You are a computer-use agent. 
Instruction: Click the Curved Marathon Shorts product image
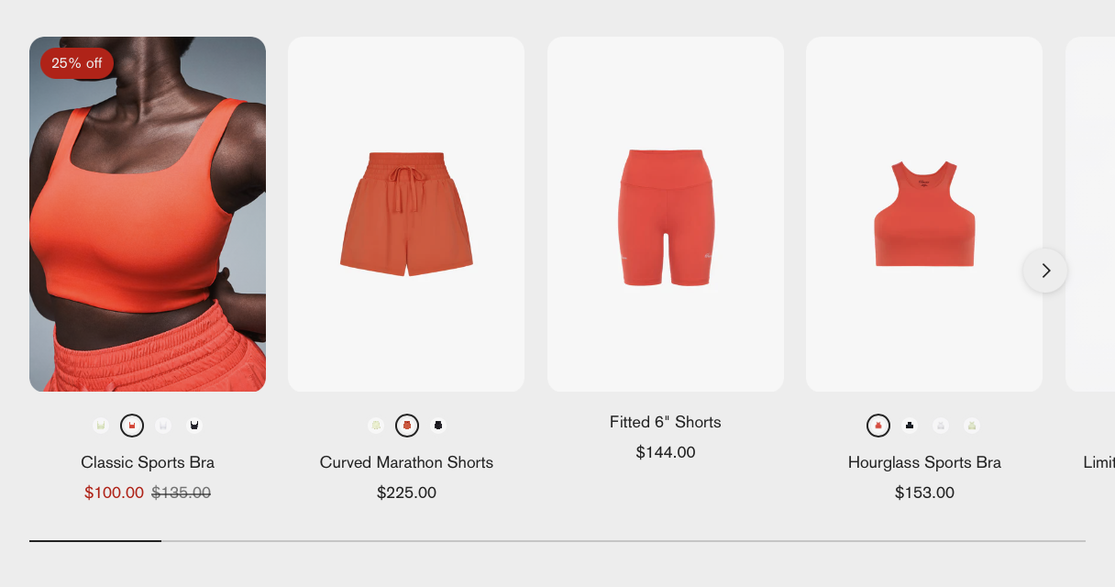tap(406, 214)
